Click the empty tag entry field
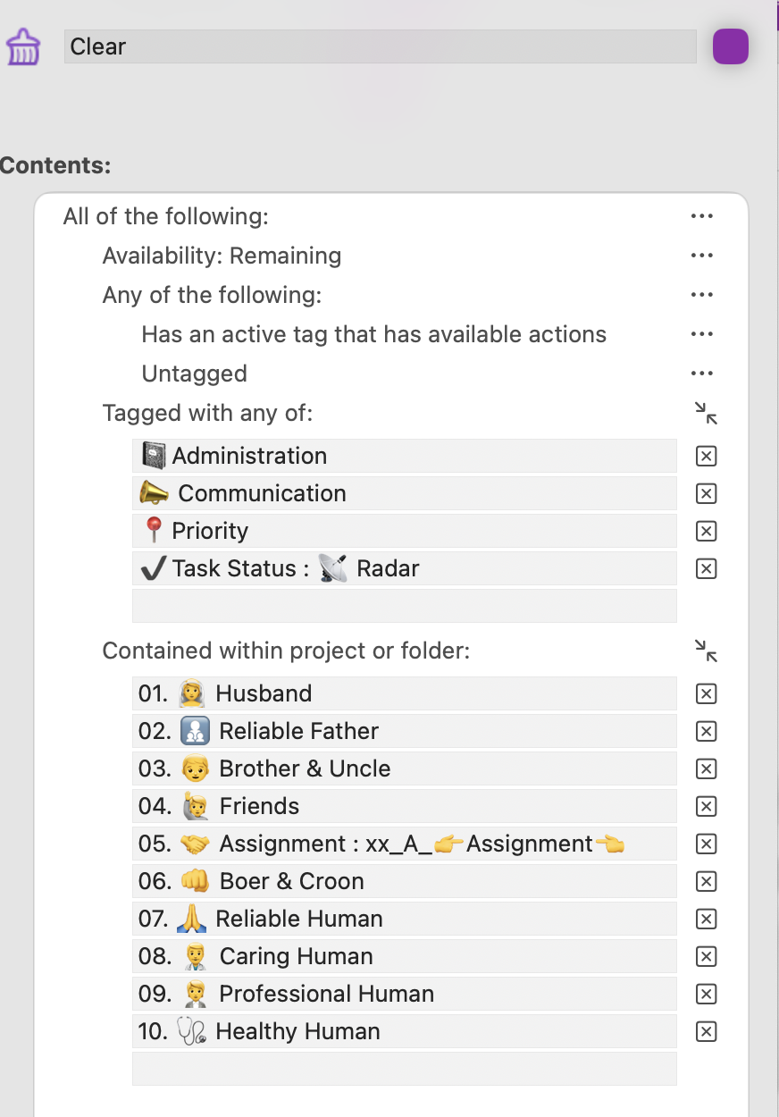 coord(404,606)
